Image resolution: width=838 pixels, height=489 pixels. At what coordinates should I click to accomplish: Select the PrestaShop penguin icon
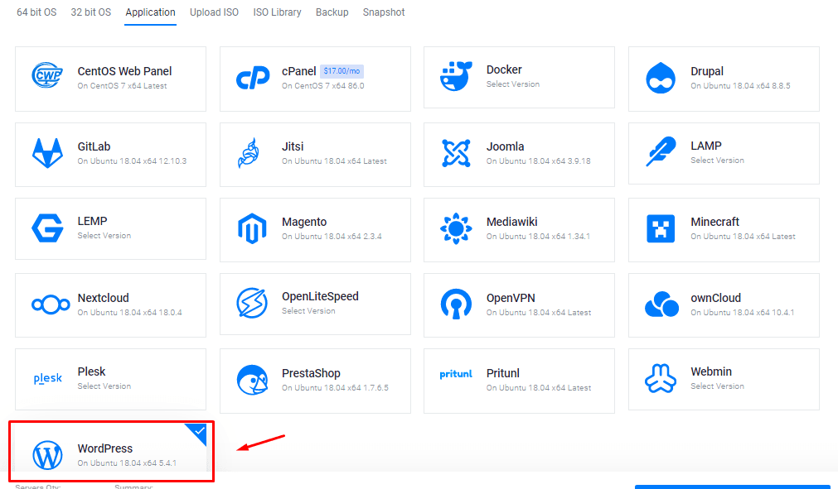(252, 381)
